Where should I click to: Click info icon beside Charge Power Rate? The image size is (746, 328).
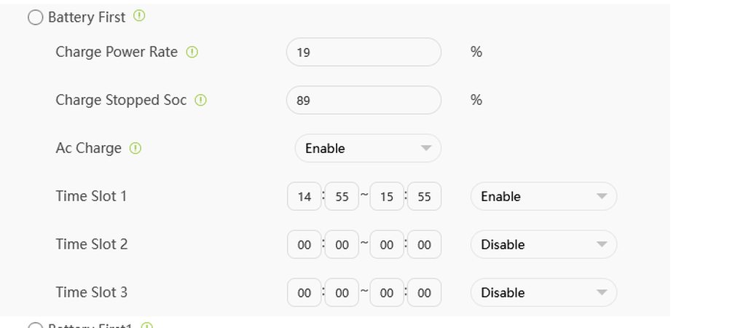(x=192, y=52)
